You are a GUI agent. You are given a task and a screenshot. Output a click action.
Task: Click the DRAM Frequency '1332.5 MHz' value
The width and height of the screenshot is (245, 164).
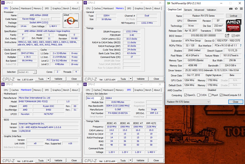(x=132, y=32)
